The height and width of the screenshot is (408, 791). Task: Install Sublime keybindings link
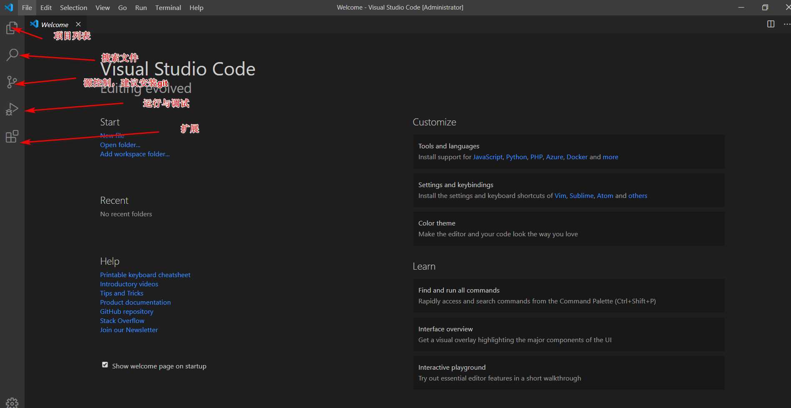581,195
